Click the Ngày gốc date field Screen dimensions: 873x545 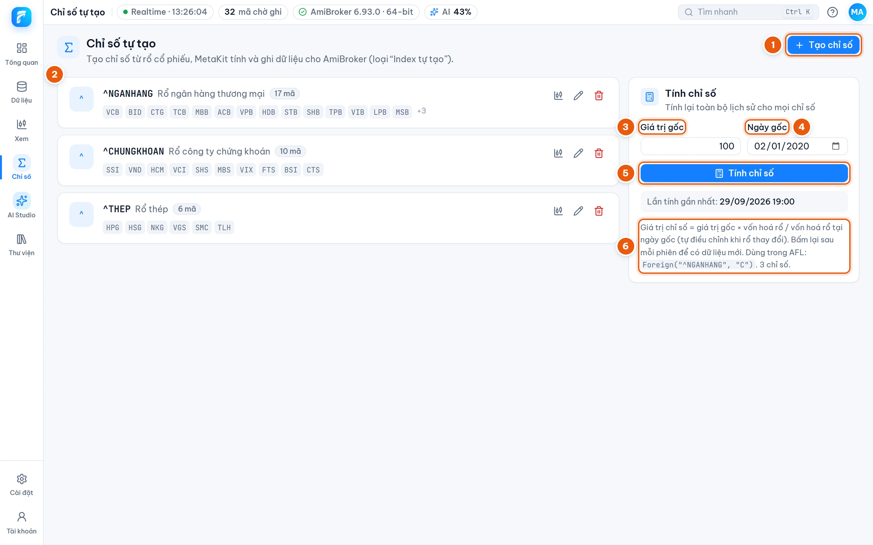[x=797, y=146]
